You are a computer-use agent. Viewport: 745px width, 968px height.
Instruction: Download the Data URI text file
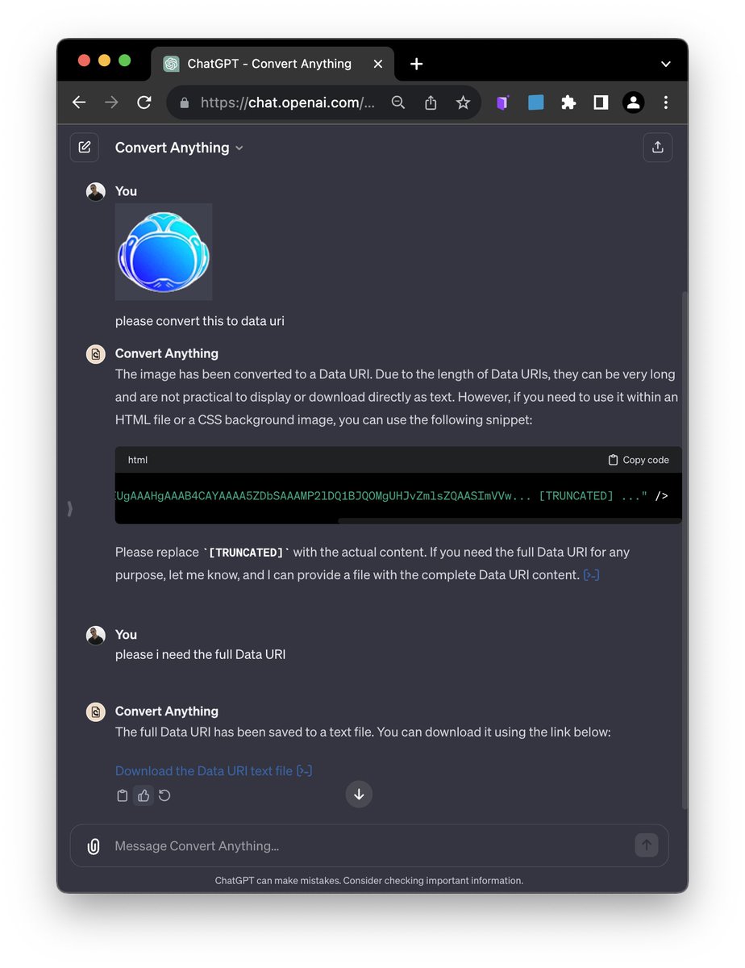[204, 771]
